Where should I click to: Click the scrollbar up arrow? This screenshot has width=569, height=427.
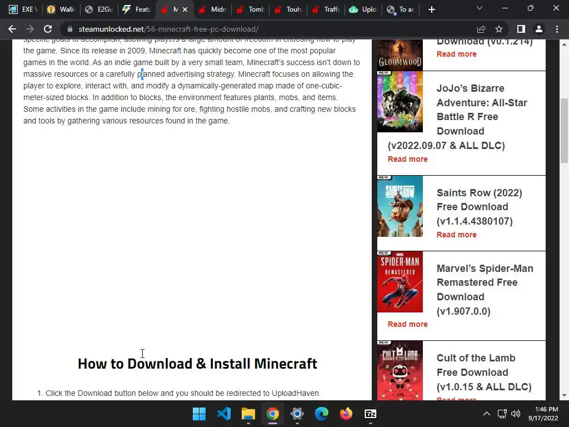tap(565, 44)
